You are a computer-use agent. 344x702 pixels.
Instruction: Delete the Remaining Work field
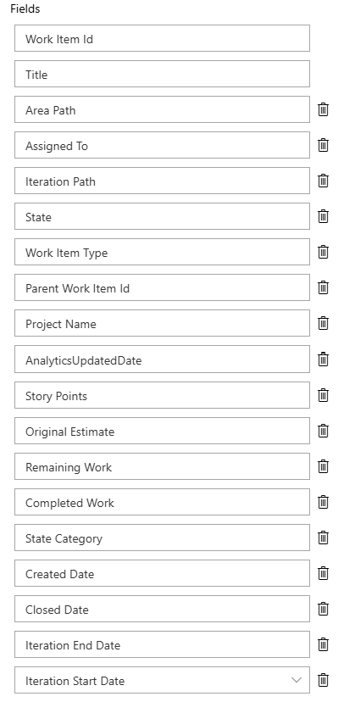point(323,466)
